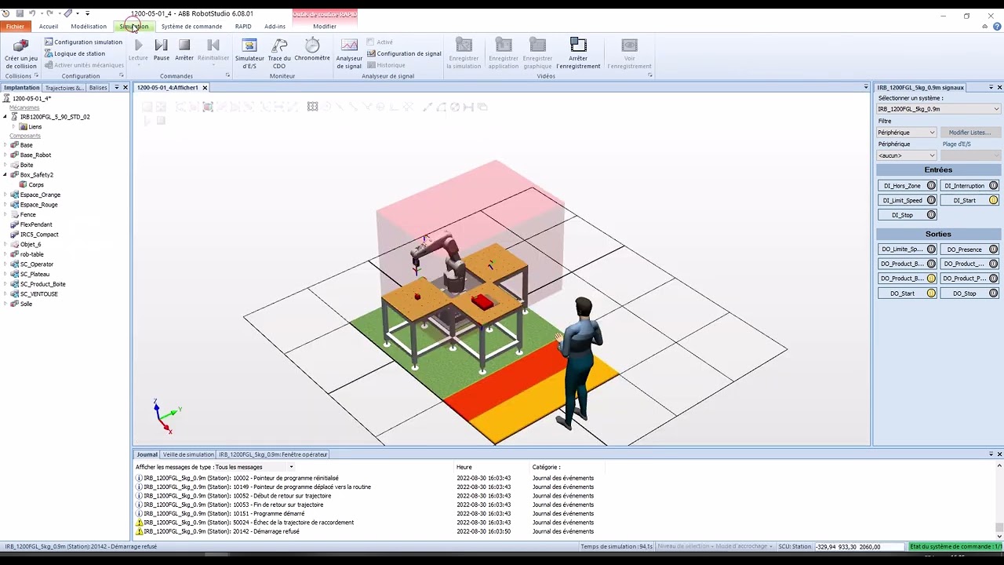Toggle DI_Stop input signal
The width and height of the screenshot is (1004, 565).
[x=907, y=215]
